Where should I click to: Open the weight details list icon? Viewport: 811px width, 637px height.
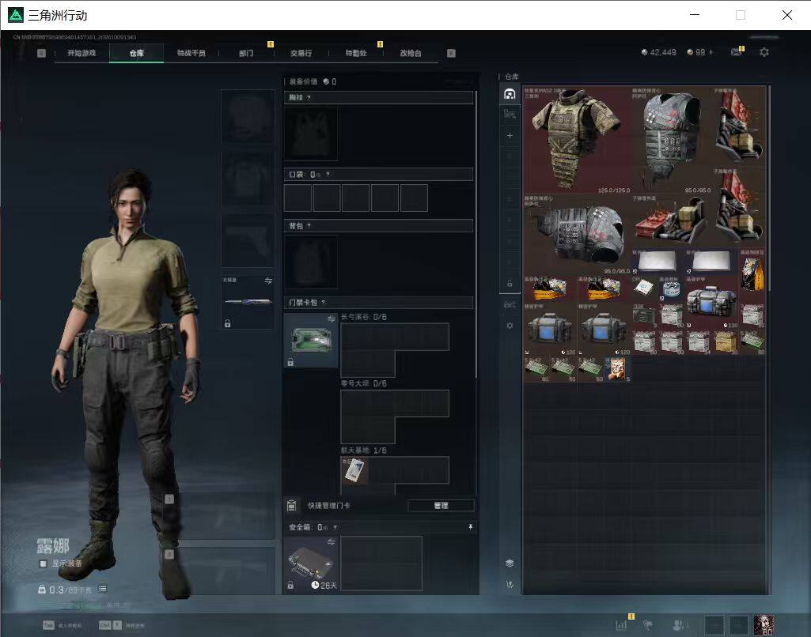[102, 589]
